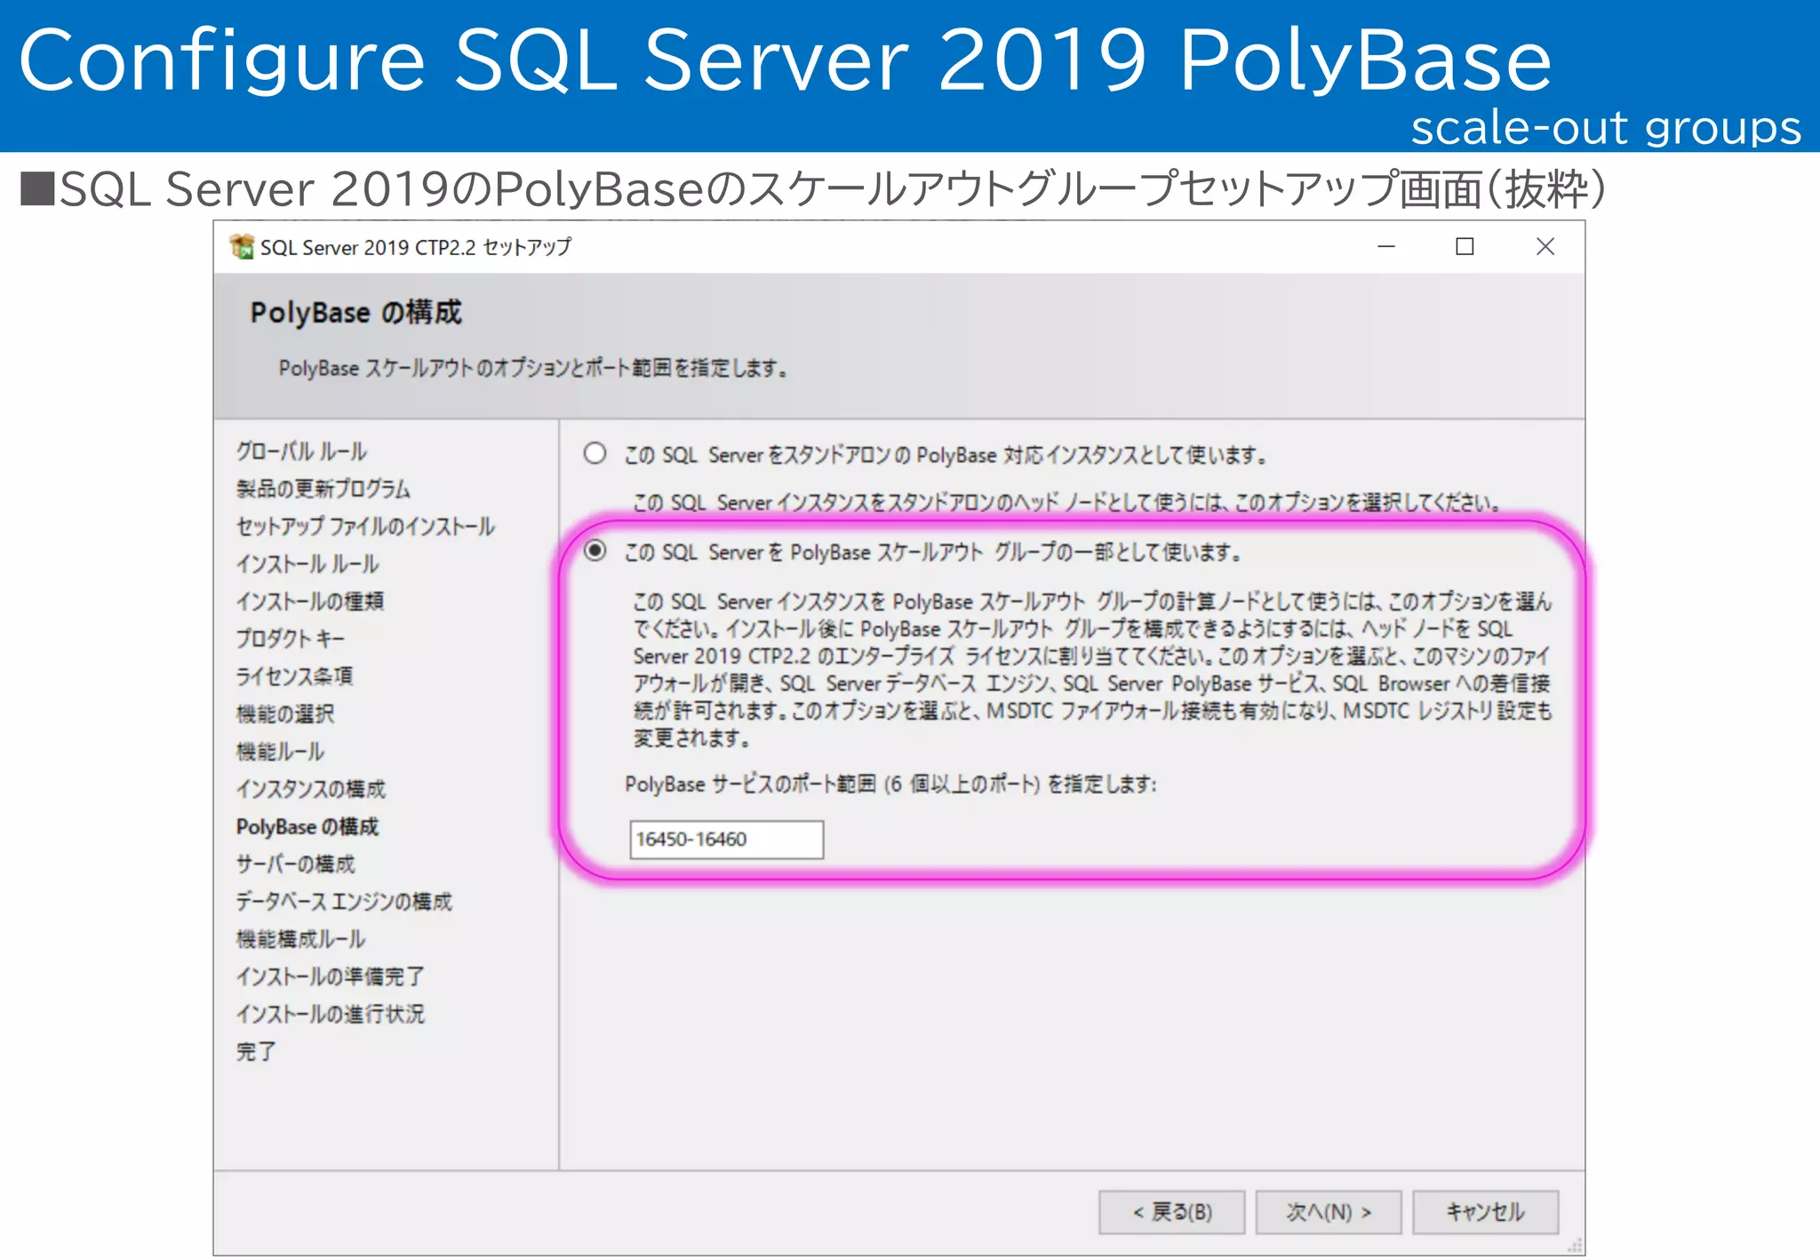
Task: Close the SQL Server 2019 setup window
Action: (x=1545, y=247)
